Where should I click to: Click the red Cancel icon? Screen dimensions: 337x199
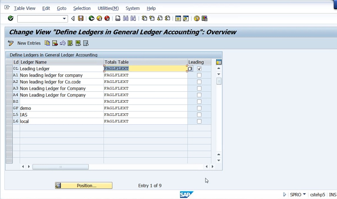point(107,18)
